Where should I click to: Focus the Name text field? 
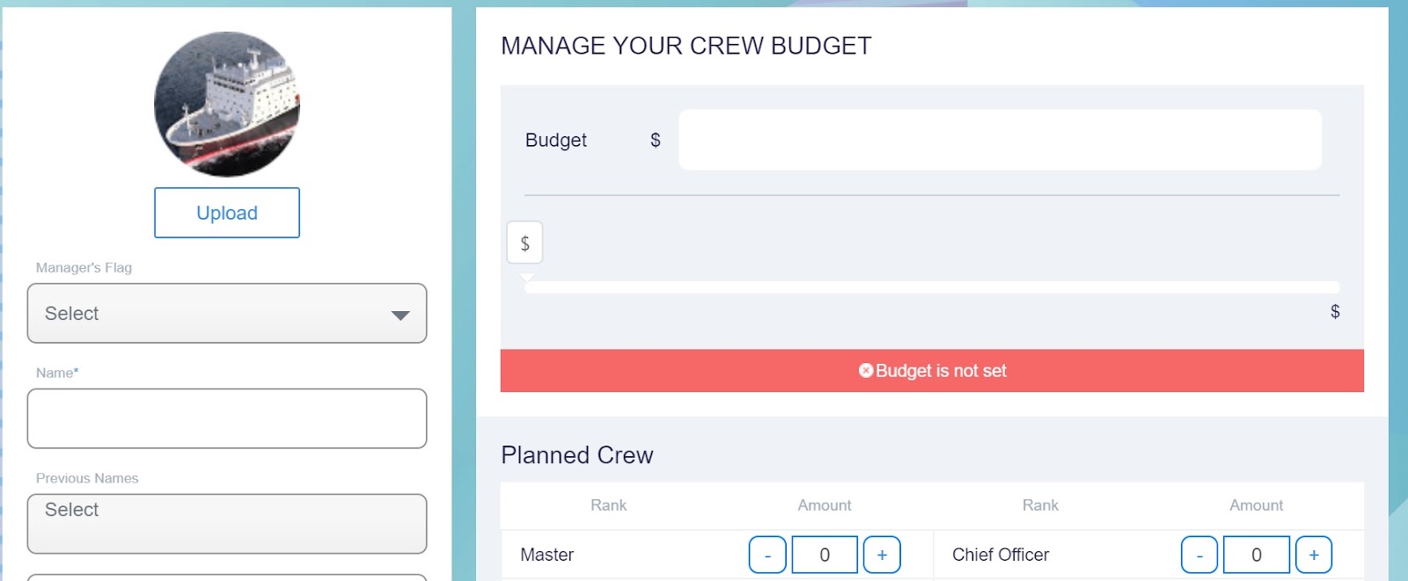click(x=227, y=418)
